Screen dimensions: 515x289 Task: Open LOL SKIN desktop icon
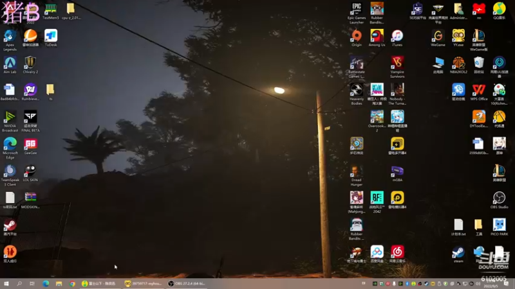click(30, 173)
